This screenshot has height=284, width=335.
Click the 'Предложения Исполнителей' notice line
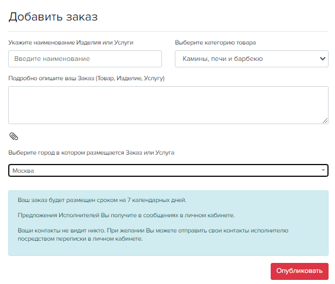tap(126, 215)
